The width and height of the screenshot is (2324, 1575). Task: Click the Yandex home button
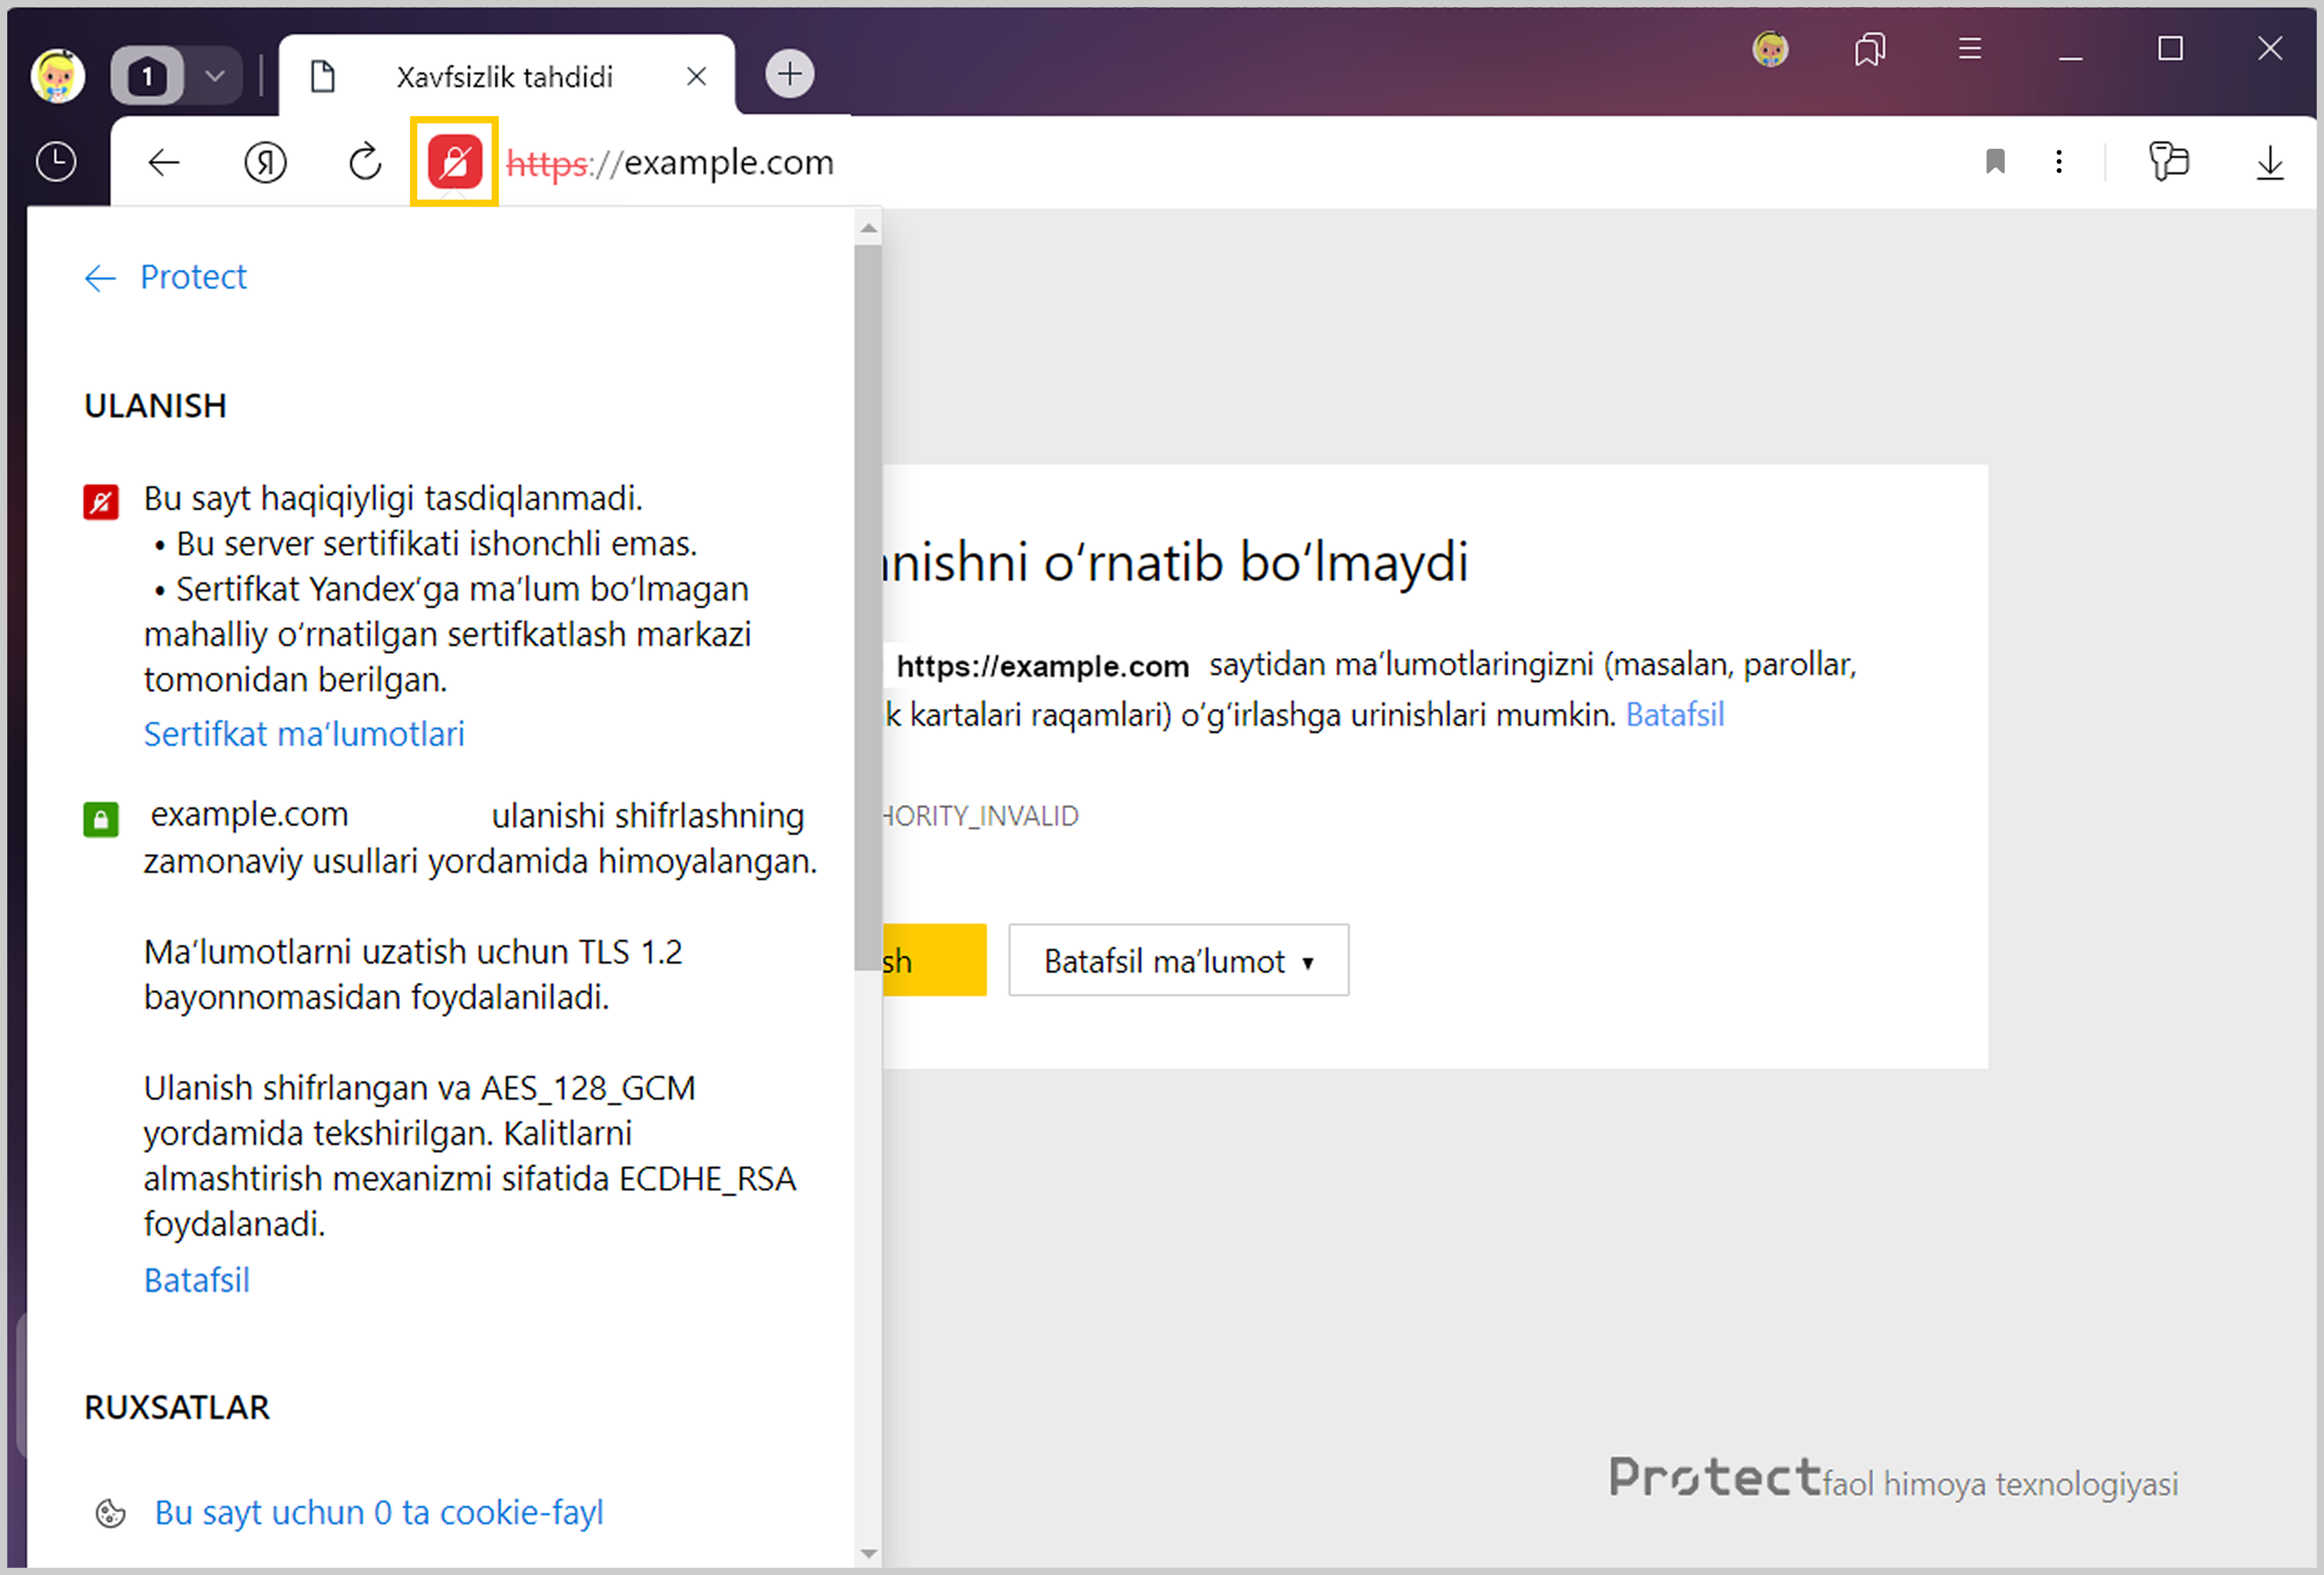pos(265,162)
